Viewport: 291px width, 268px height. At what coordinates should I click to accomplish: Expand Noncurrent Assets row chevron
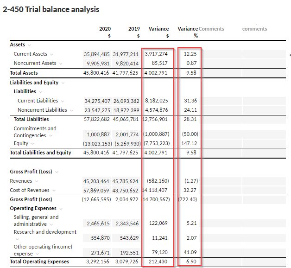click(x=61, y=64)
